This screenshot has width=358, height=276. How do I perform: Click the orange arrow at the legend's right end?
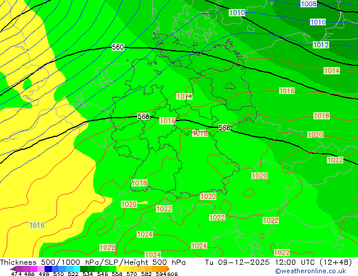(168, 269)
